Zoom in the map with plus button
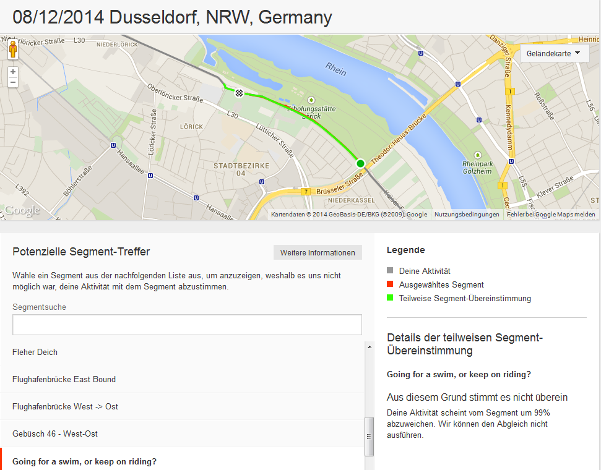The image size is (601, 470). (13, 72)
